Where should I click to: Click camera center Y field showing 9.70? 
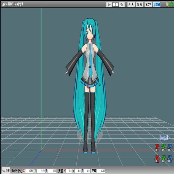point(41,171)
